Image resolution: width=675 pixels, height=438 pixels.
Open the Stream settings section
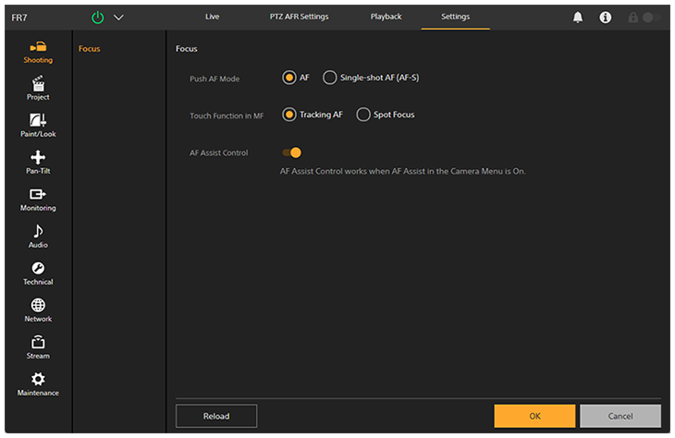(x=38, y=347)
